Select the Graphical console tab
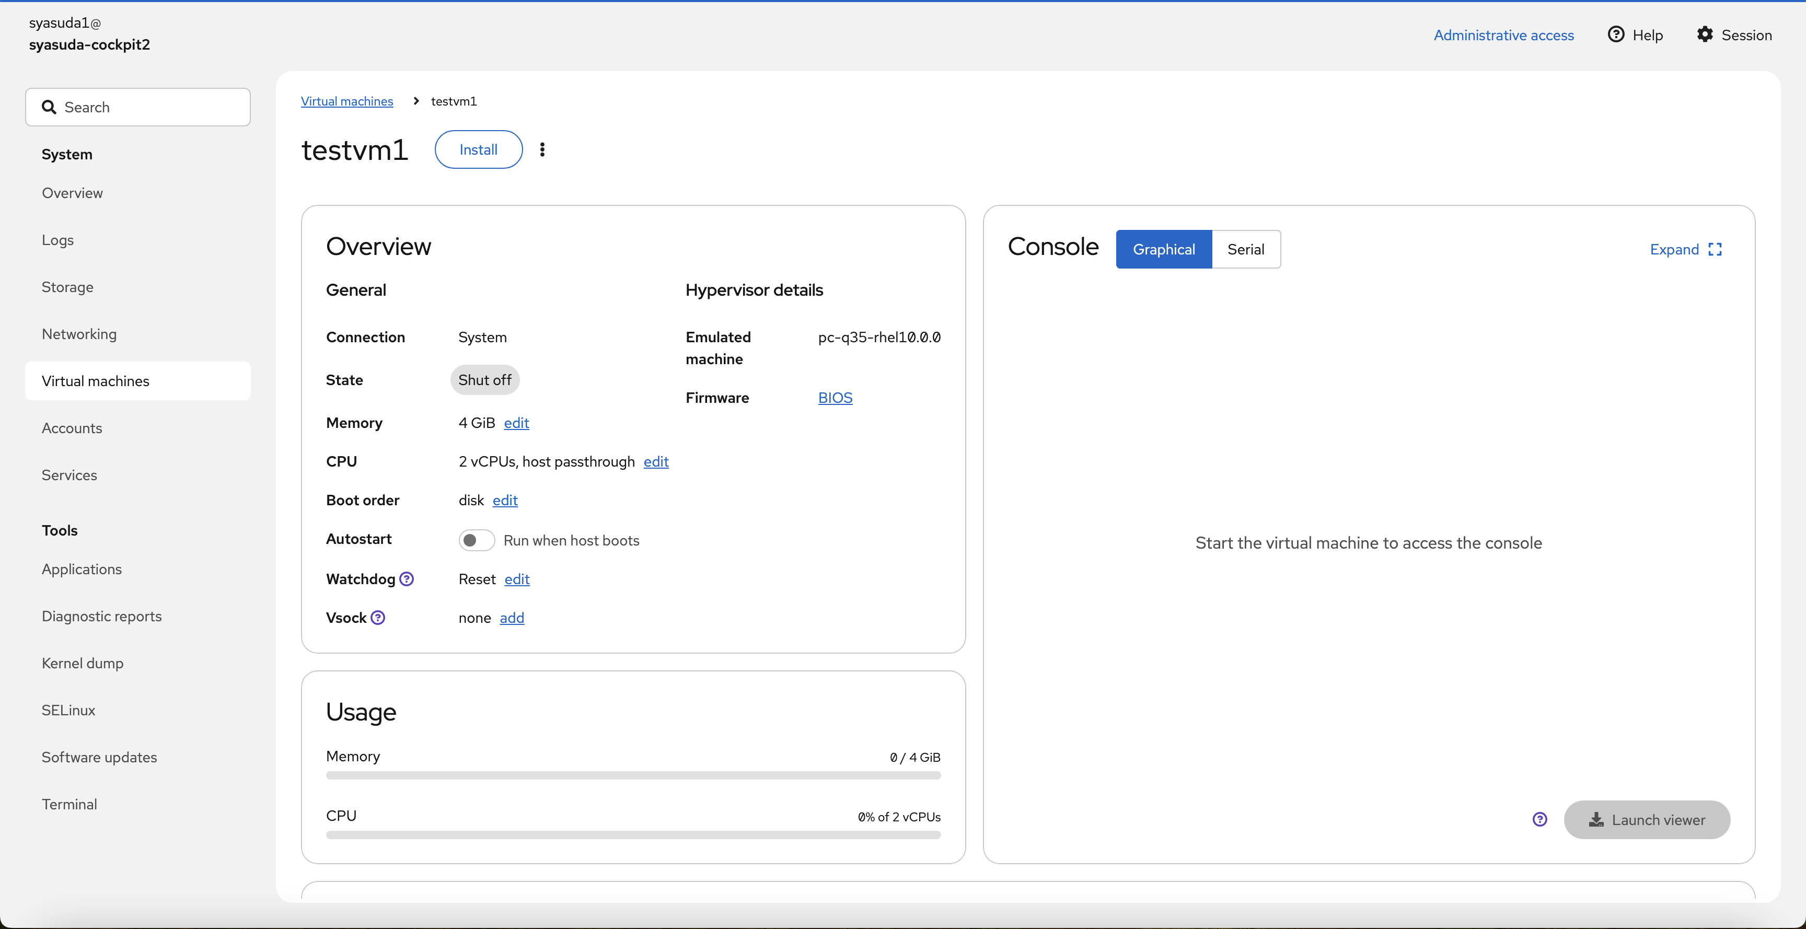Viewport: 1806px width, 929px height. pyautogui.click(x=1163, y=250)
